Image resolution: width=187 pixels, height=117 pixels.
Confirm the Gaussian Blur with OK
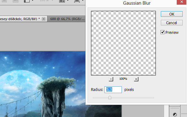pyautogui.click(x=171, y=14)
